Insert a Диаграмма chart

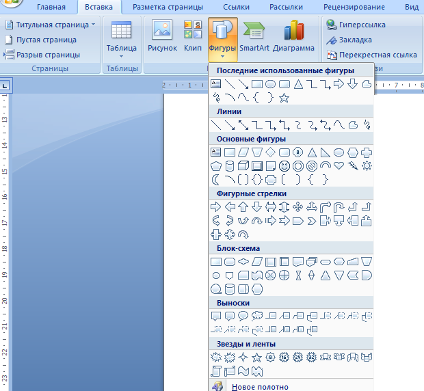pos(293,36)
